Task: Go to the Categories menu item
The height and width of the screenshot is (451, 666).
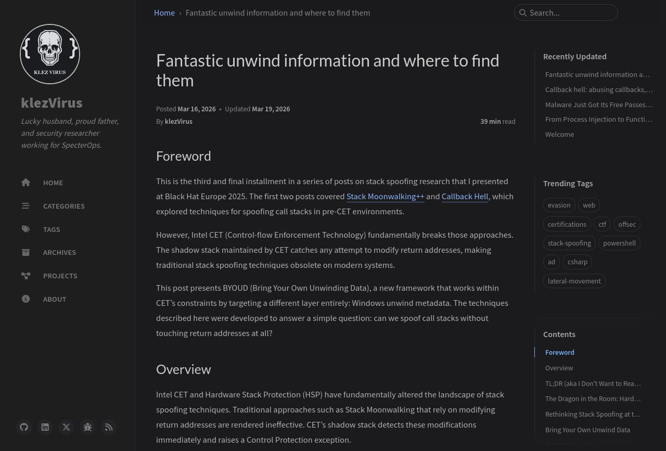Action: point(63,206)
